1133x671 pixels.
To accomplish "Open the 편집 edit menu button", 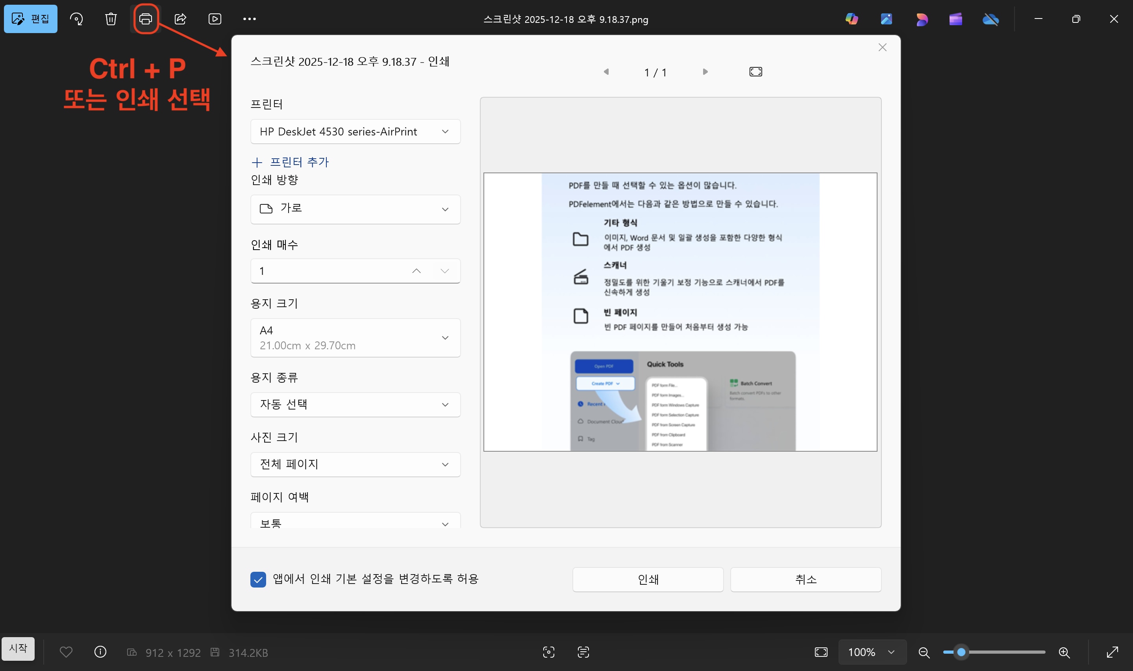I will pos(31,19).
